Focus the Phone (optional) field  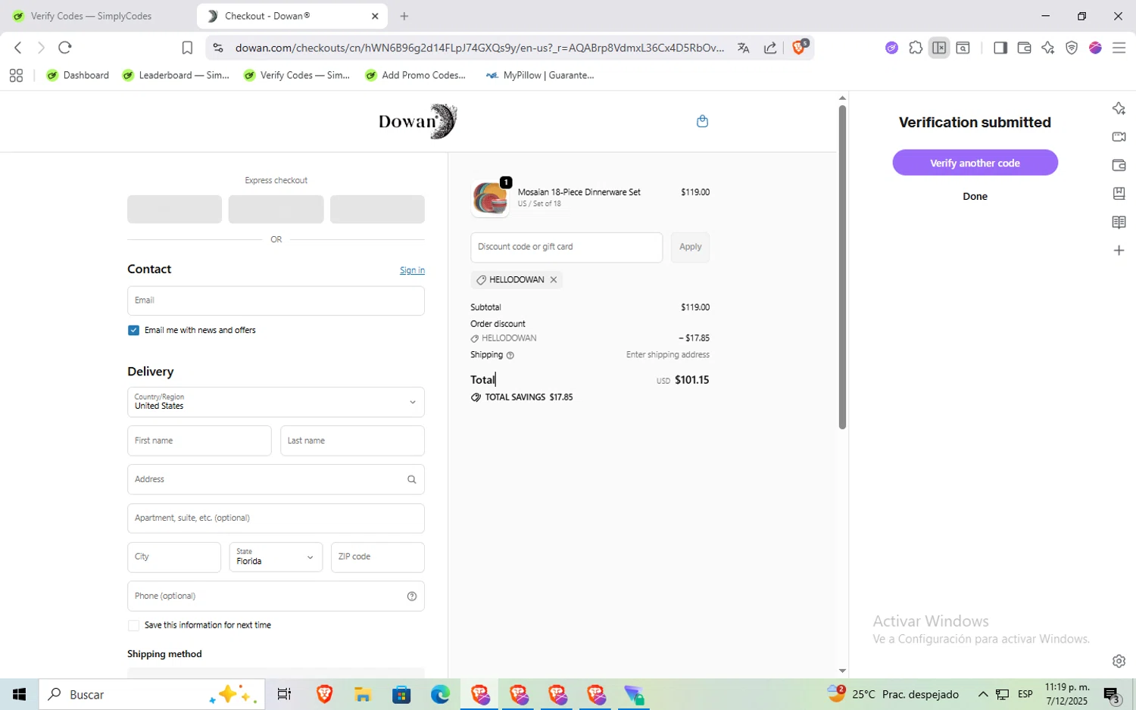pos(276,596)
